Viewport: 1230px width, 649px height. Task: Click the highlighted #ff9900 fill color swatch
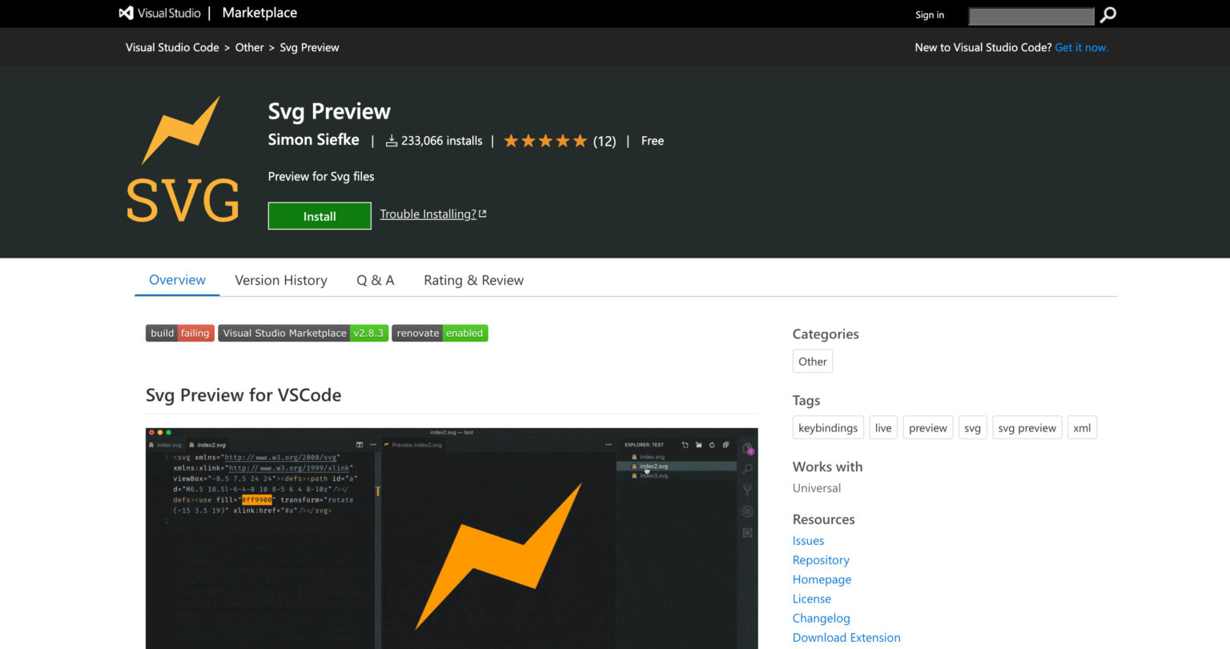click(255, 500)
